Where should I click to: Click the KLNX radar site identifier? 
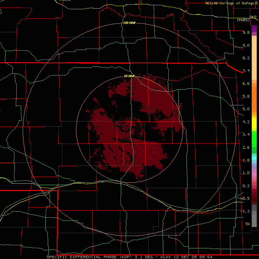pyautogui.click(x=166, y=257)
